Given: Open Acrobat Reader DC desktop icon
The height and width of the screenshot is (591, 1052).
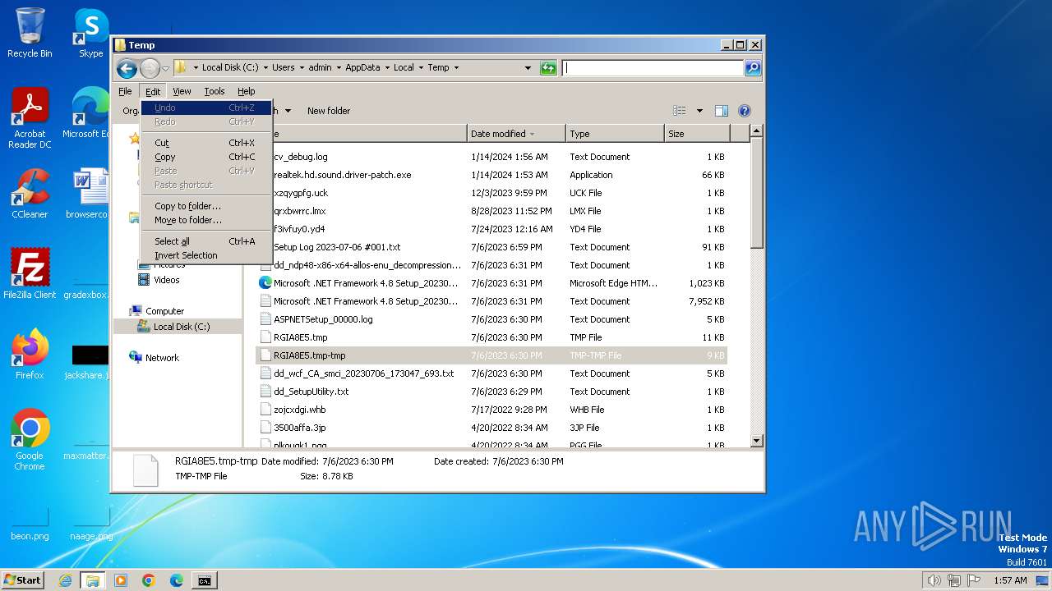Looking at the screenshot, I should coord(30,118).
